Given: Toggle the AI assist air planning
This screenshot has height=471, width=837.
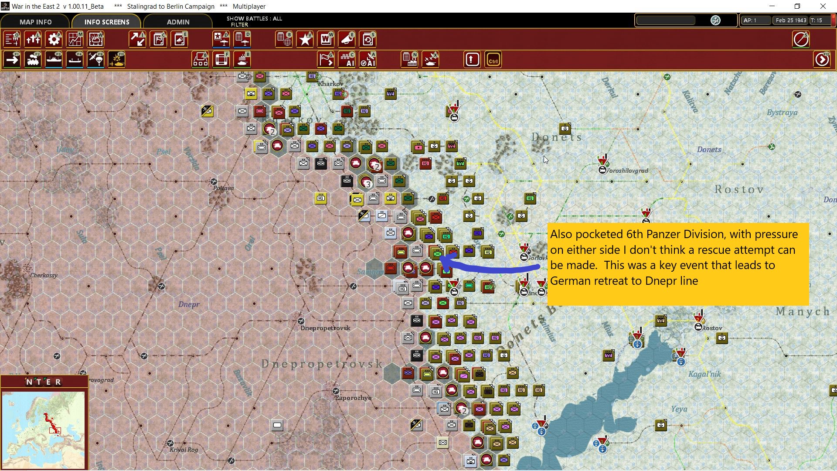Looking at the screenshot, I should [x=368, y=60].
